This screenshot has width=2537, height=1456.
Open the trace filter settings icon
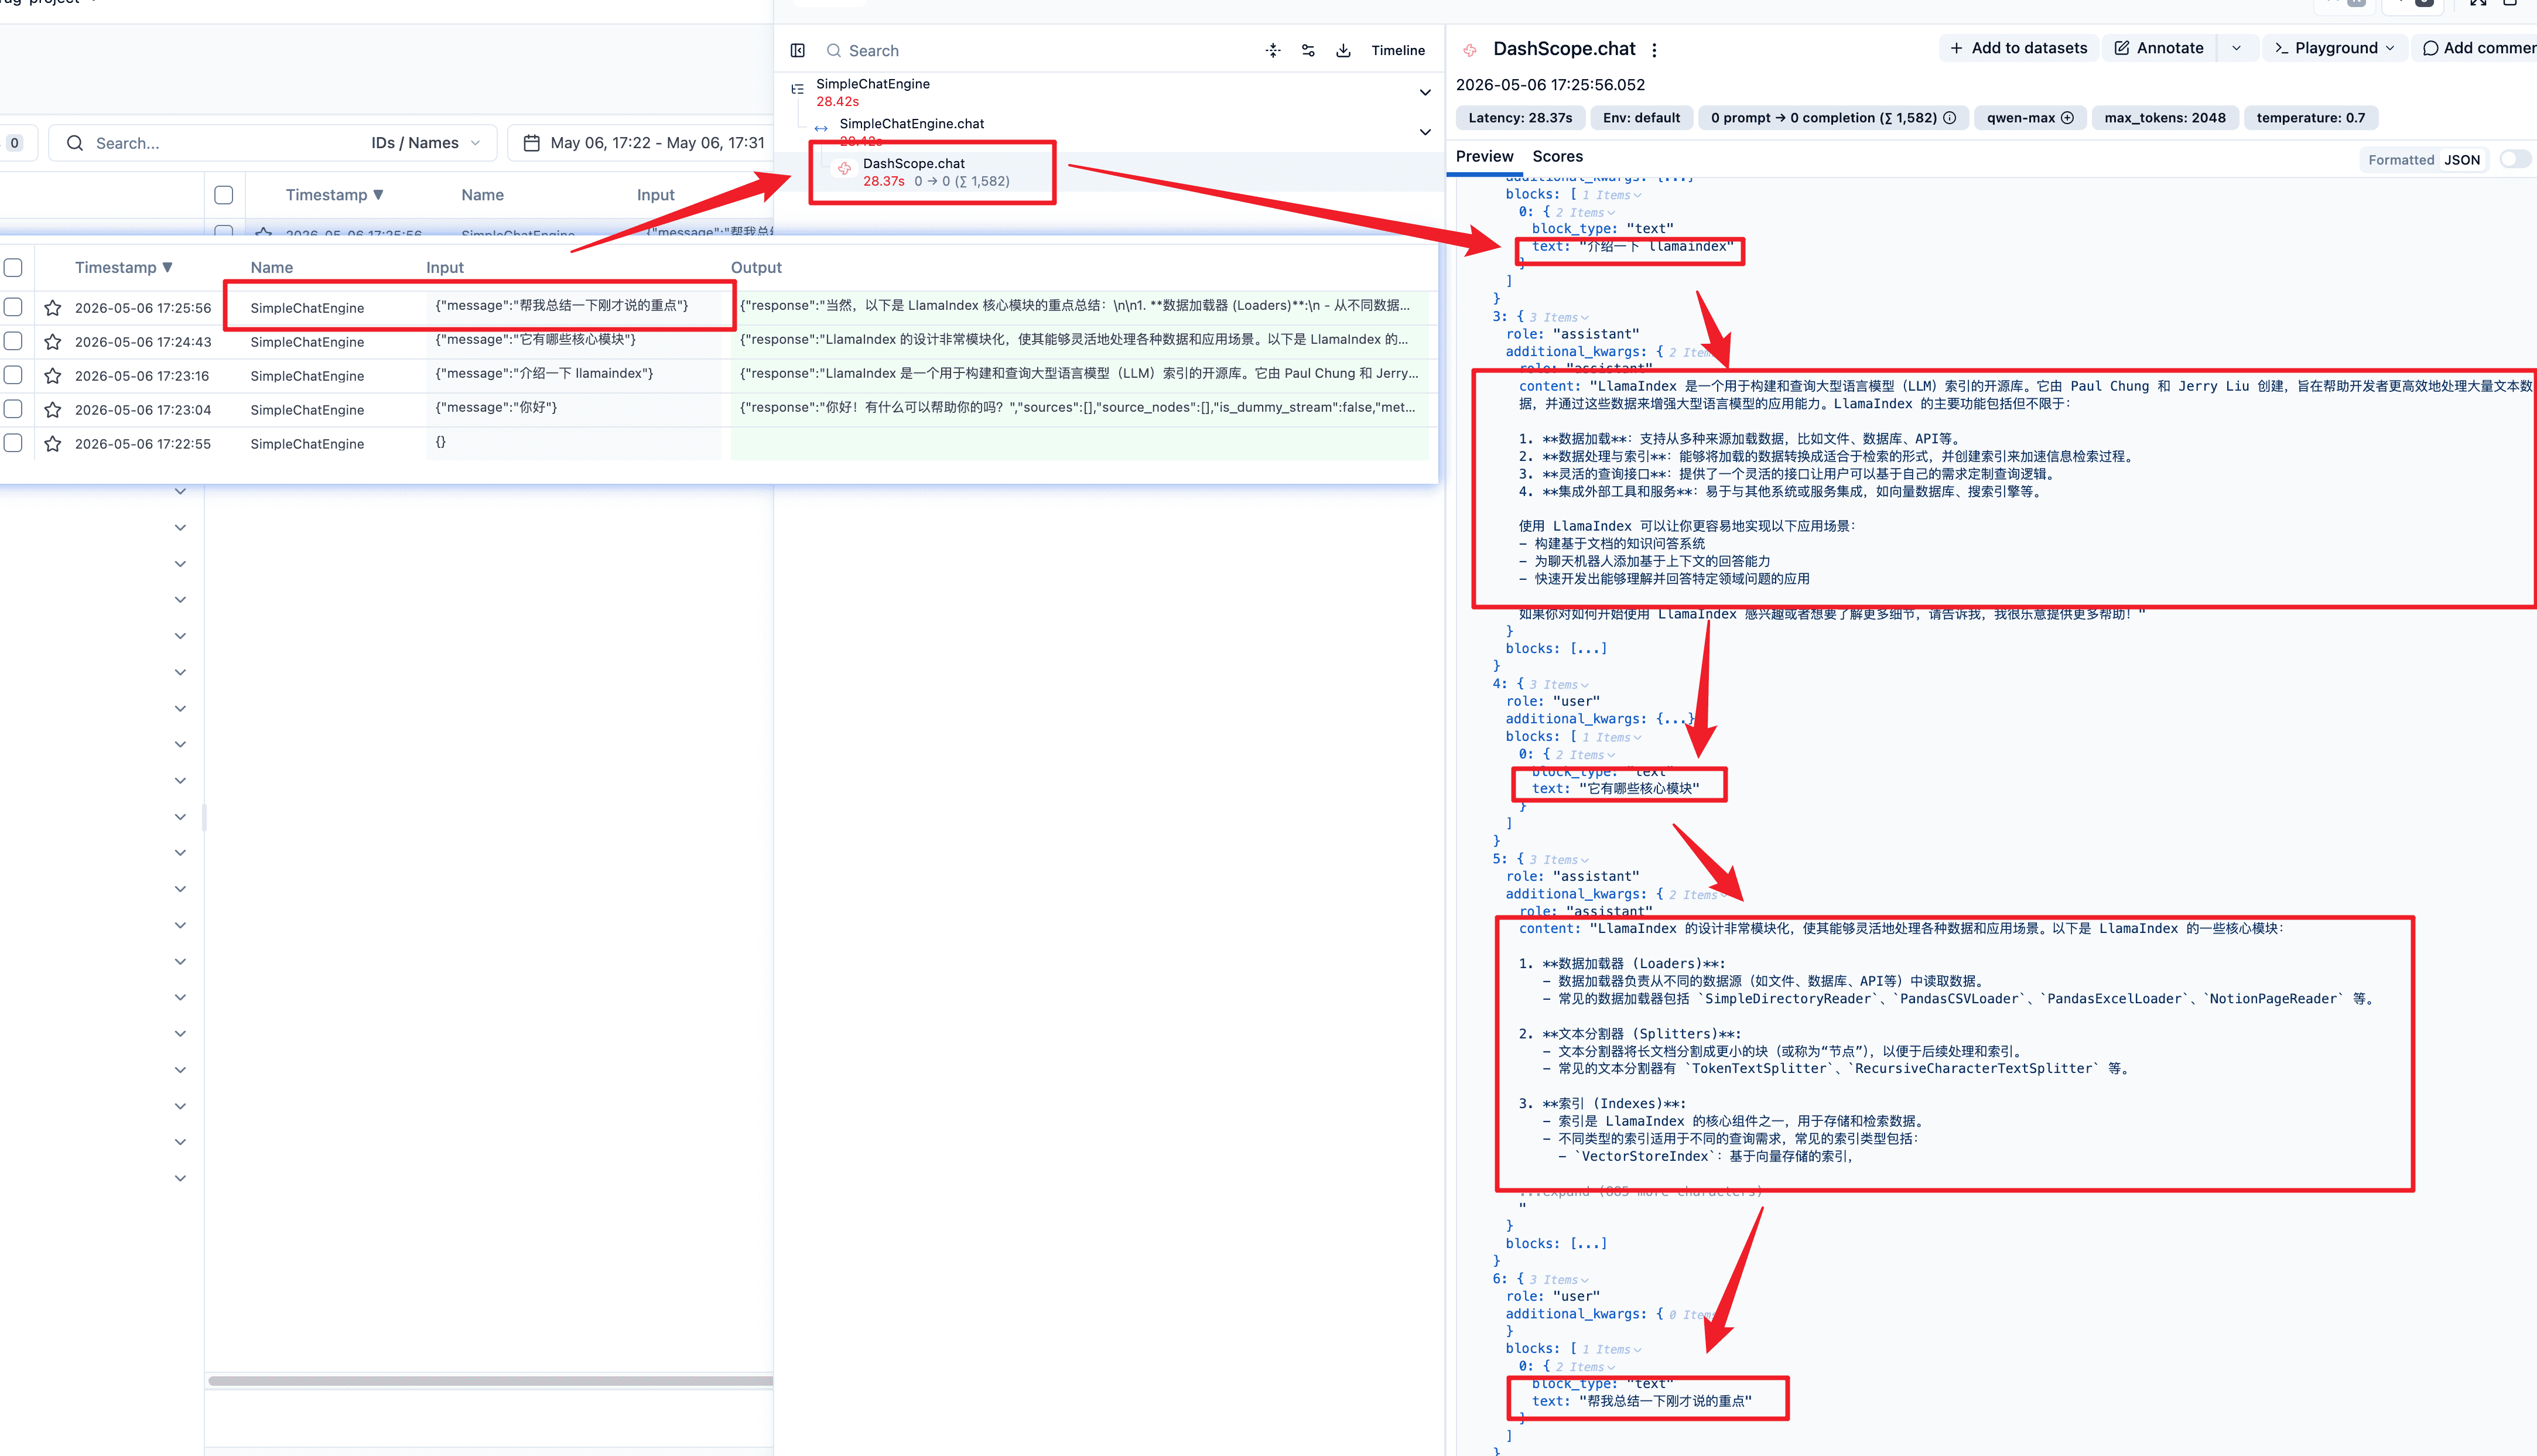(x=1308, y=51)
